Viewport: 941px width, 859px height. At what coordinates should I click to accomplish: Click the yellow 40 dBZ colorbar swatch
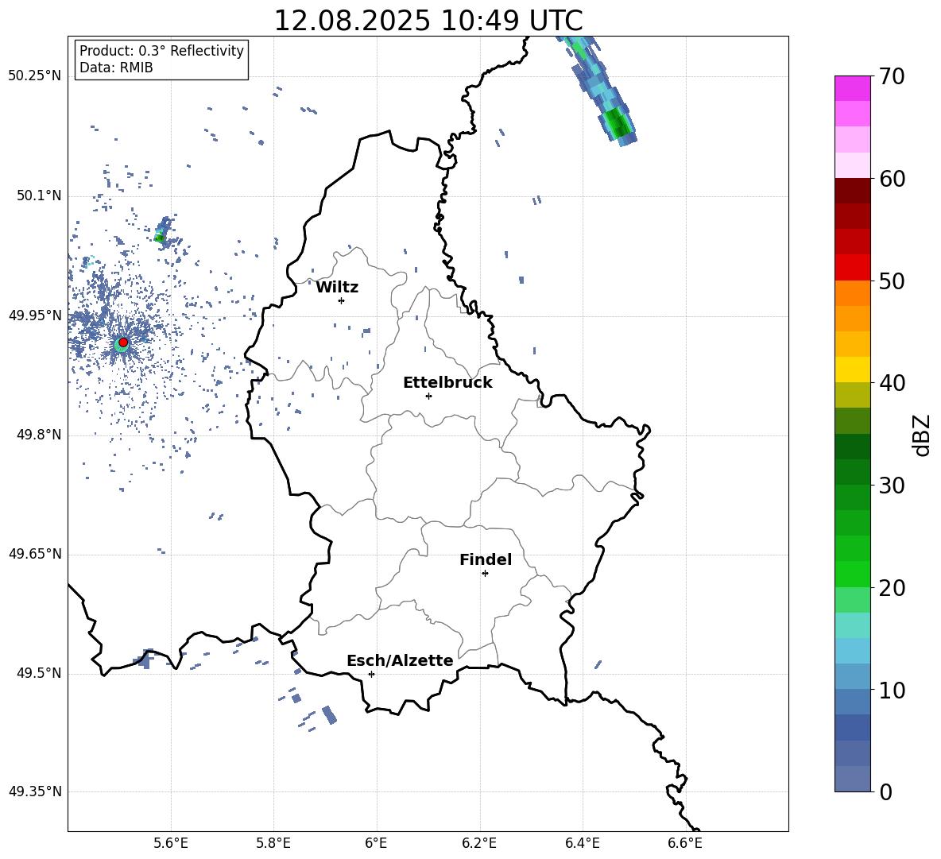(852, 370)
